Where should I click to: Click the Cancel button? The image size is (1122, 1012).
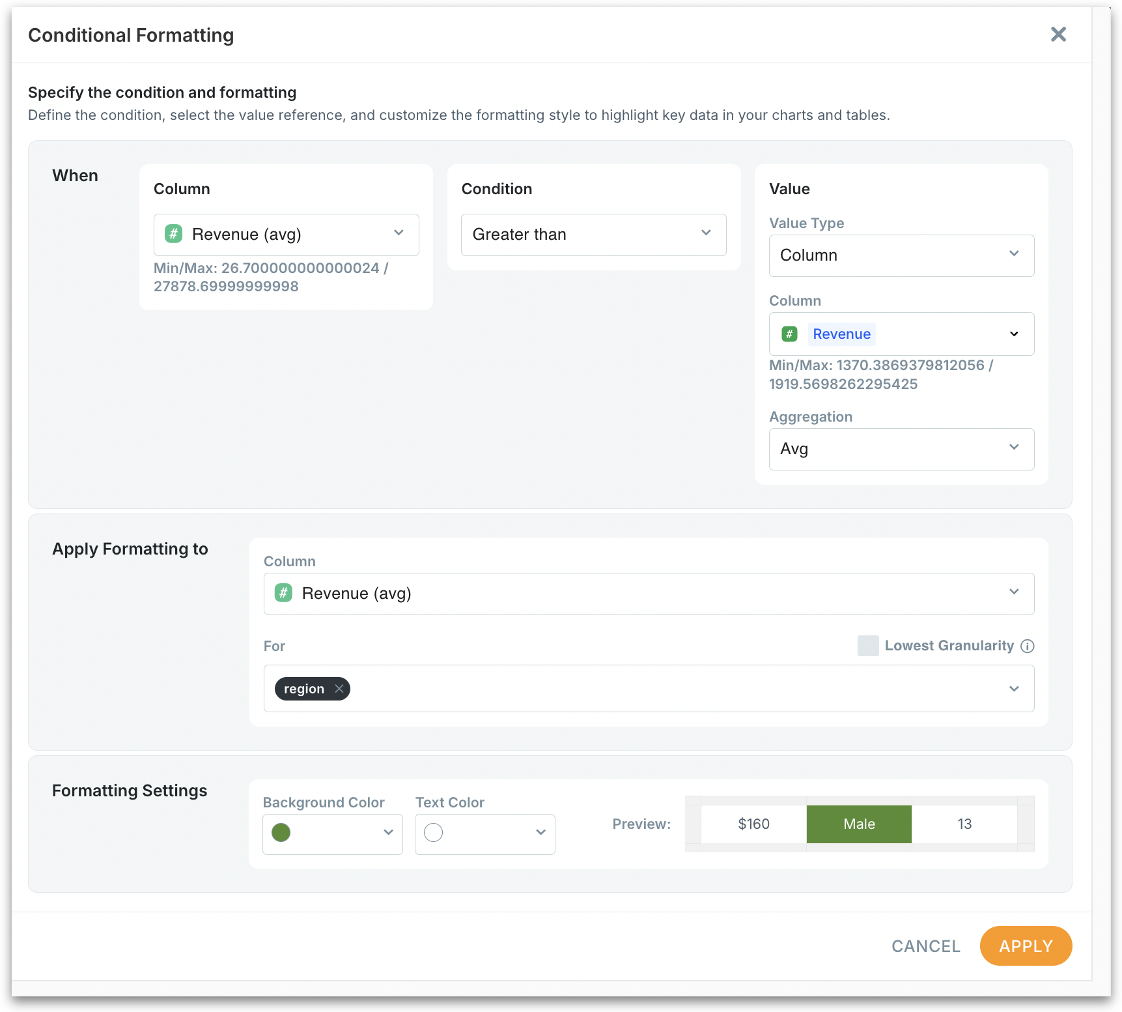click(925, 946)
